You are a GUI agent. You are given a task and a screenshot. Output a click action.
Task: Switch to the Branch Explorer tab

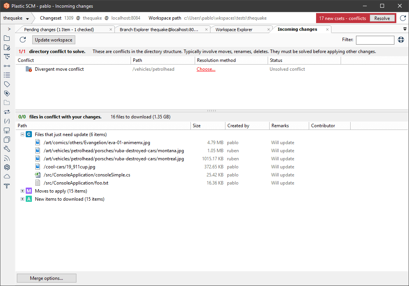click(x=161, y=29)
